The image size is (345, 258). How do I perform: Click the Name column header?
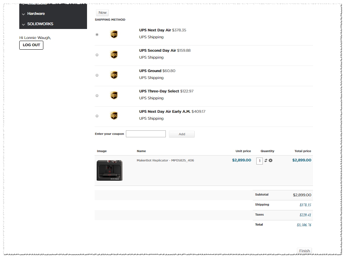[x=141, y=151]
